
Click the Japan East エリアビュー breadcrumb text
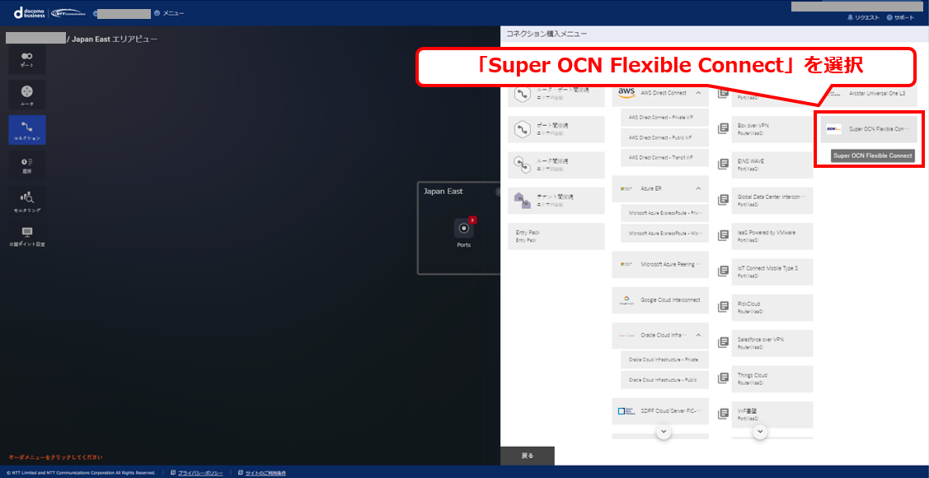[x=115, y=39]
